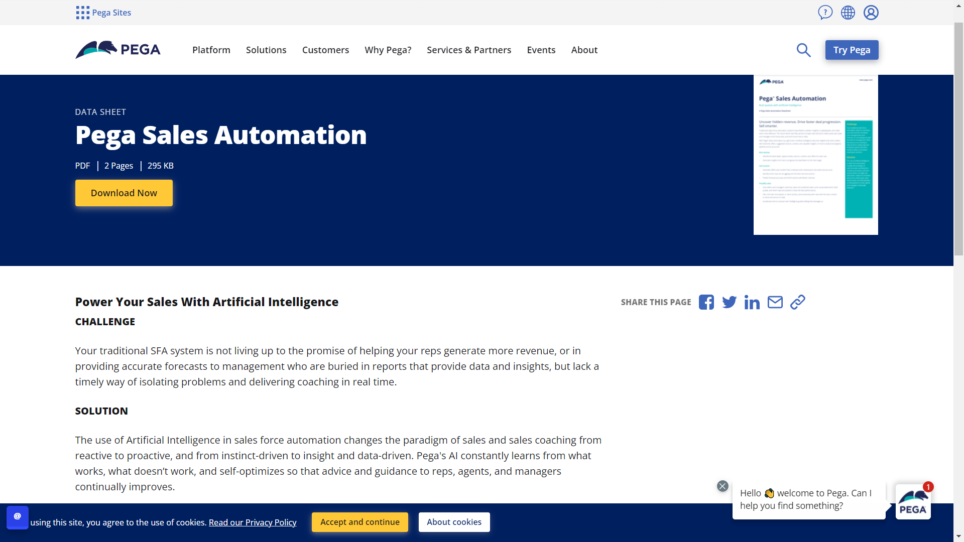Viewport: 964px width, 542px height.
Task: Click the cookie settings badge icon
Action: point(18,517)
